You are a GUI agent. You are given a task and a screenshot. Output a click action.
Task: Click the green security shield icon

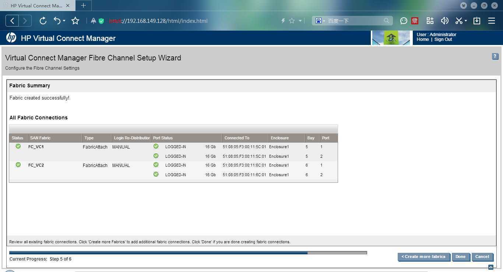click(x=101, y=21)
